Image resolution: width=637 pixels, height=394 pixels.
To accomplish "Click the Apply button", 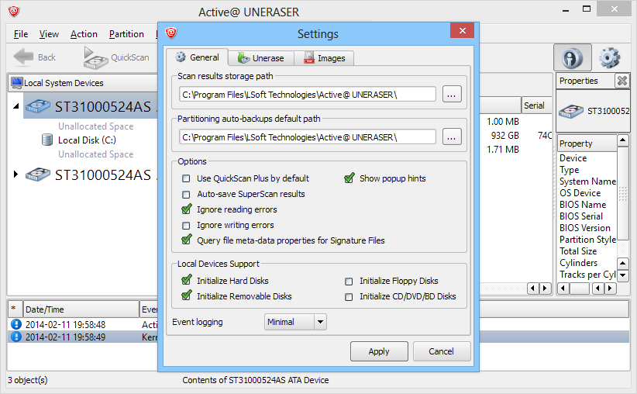I will (379, 351).
